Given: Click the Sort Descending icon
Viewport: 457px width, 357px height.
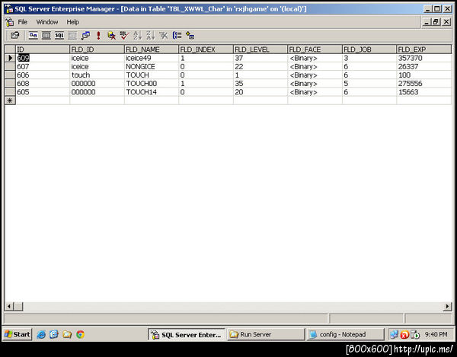Looking at the screenshot, I should point(150,36).
